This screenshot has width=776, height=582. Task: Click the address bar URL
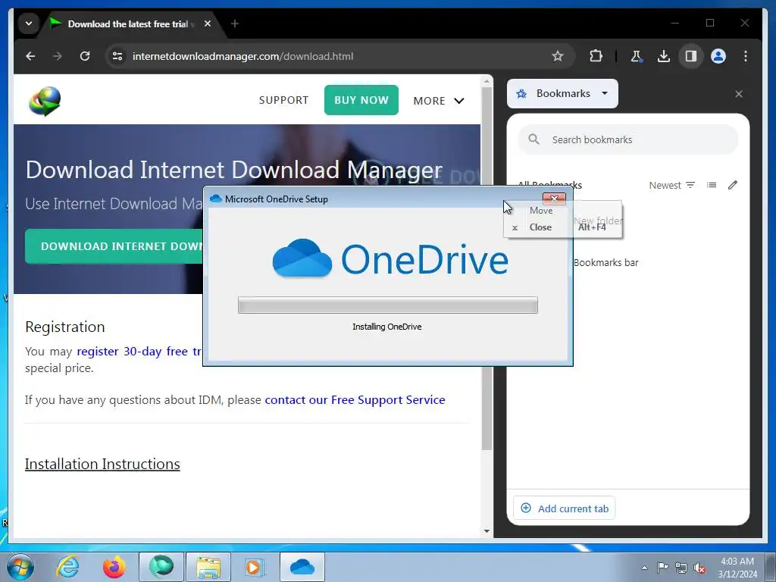(x=242, y=56)
